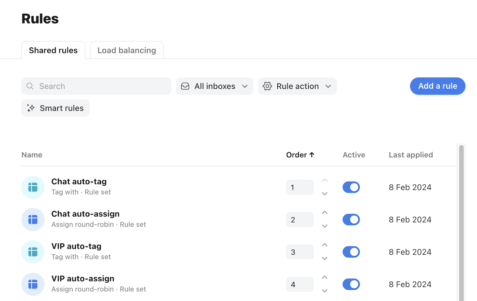Click the rules list vertical scrollbar
The image size is (477, 301).
[461, 222]
